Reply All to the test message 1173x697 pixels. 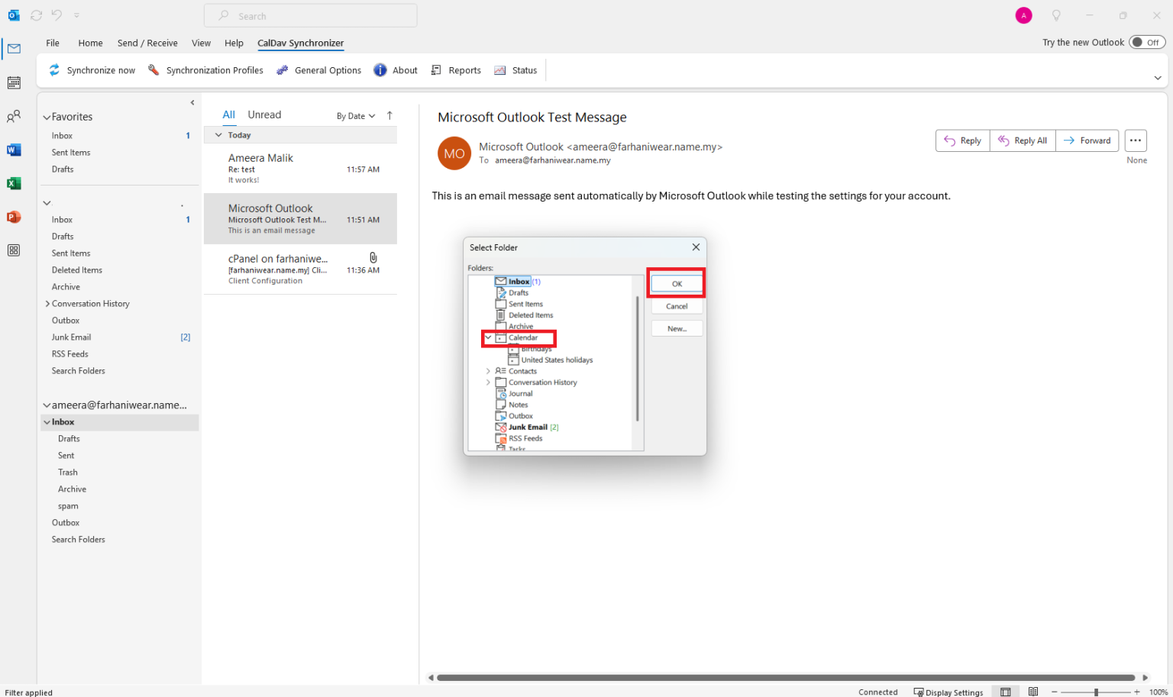coord(1023,140)
